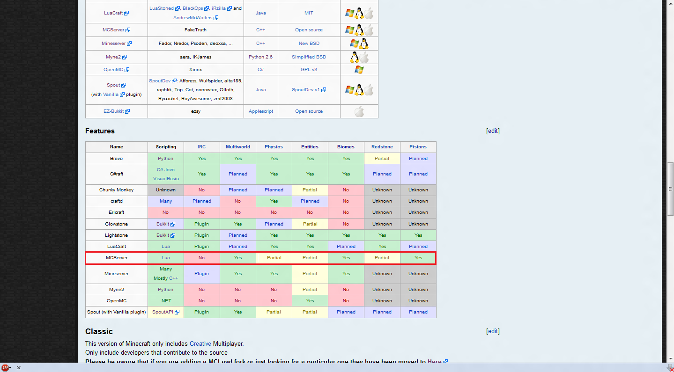Click the status icon at the bottom-right corner

(670, 368)
